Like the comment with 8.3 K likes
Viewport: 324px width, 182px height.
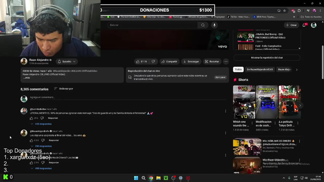tap(31, 140)
